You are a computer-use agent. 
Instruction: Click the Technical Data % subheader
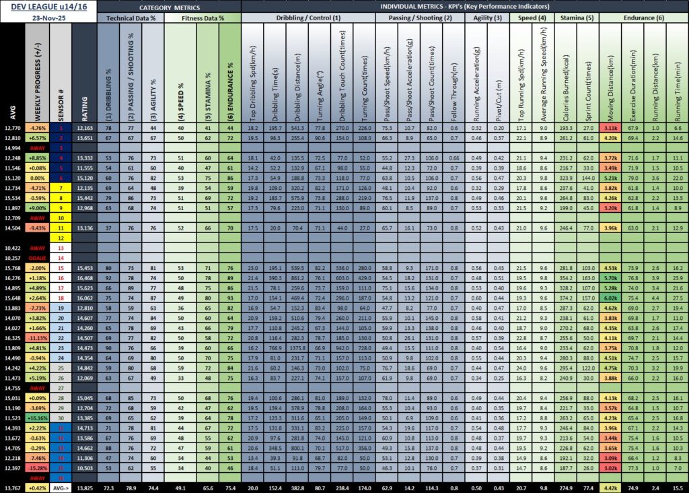click(131, 18)
